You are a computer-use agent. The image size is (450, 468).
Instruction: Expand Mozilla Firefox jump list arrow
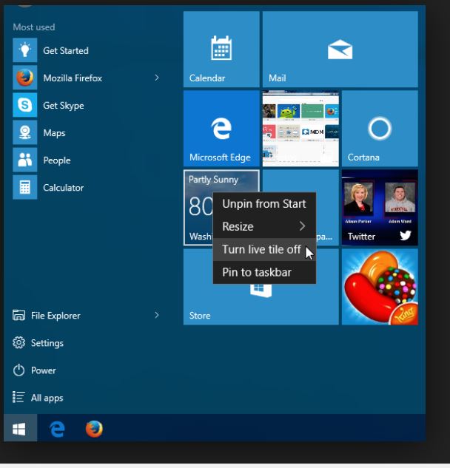point(157,78)
